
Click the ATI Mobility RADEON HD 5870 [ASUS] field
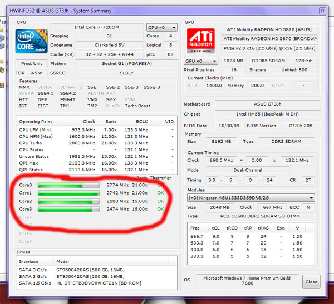click(x=269, y=29)
